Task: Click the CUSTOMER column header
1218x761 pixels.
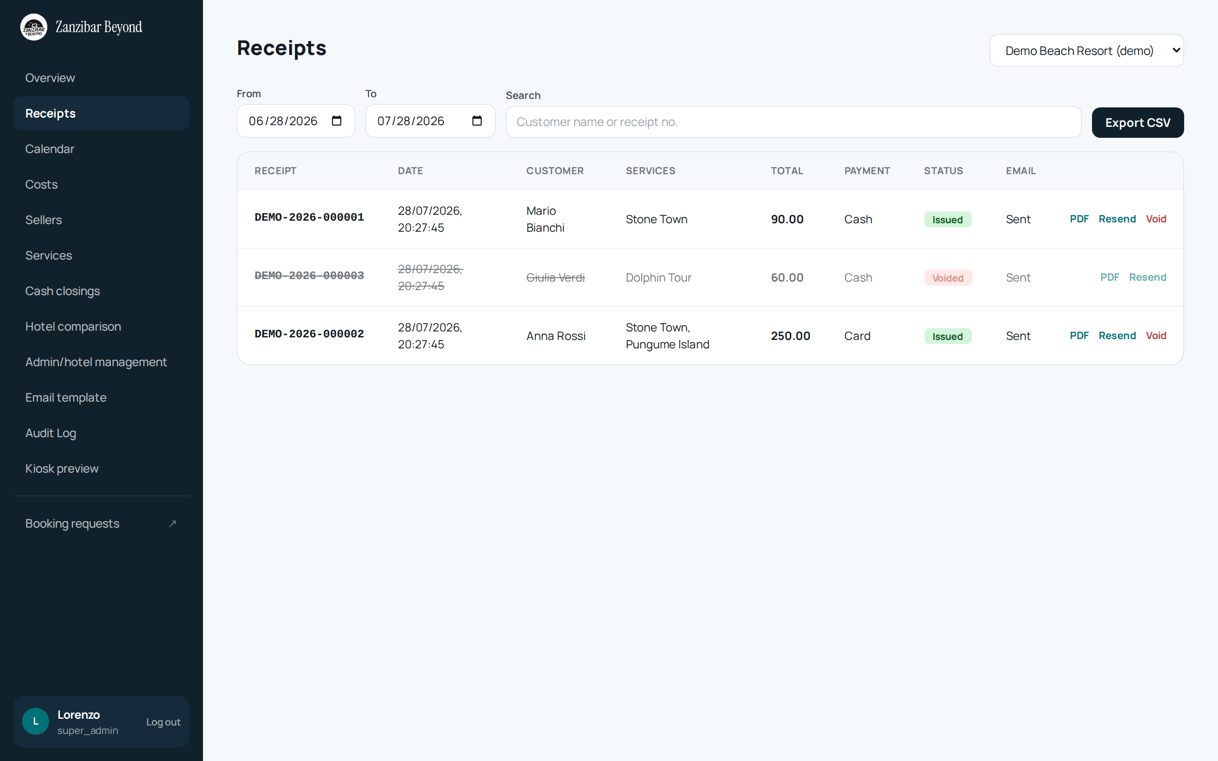Action: (554, 171)
